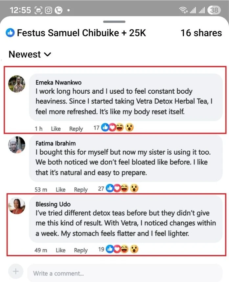The image size is (229, 282).
Task: Focus the Write a comment field
Action: pos(124,273)
